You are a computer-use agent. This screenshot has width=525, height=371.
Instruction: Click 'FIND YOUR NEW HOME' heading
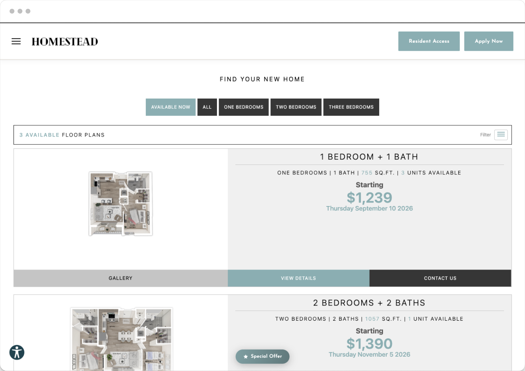pyautogui.click(x=262, y=79)
